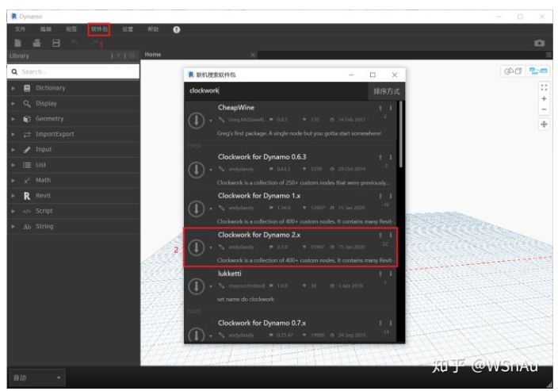
Task: Open the 自动 run mode dropdown
Action: [x=37, y=378]
